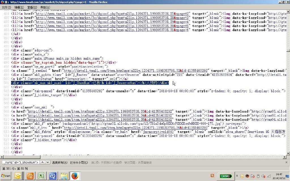Click the Windows Start button

point(6,176)
